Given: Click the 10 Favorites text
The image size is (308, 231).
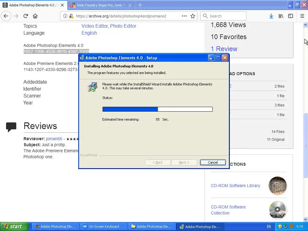Looking at the screenshot, I should coord(229,37).
